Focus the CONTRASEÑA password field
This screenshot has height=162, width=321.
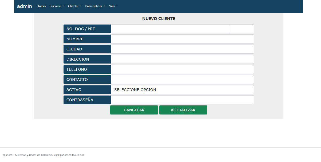[x=182, y=100]
